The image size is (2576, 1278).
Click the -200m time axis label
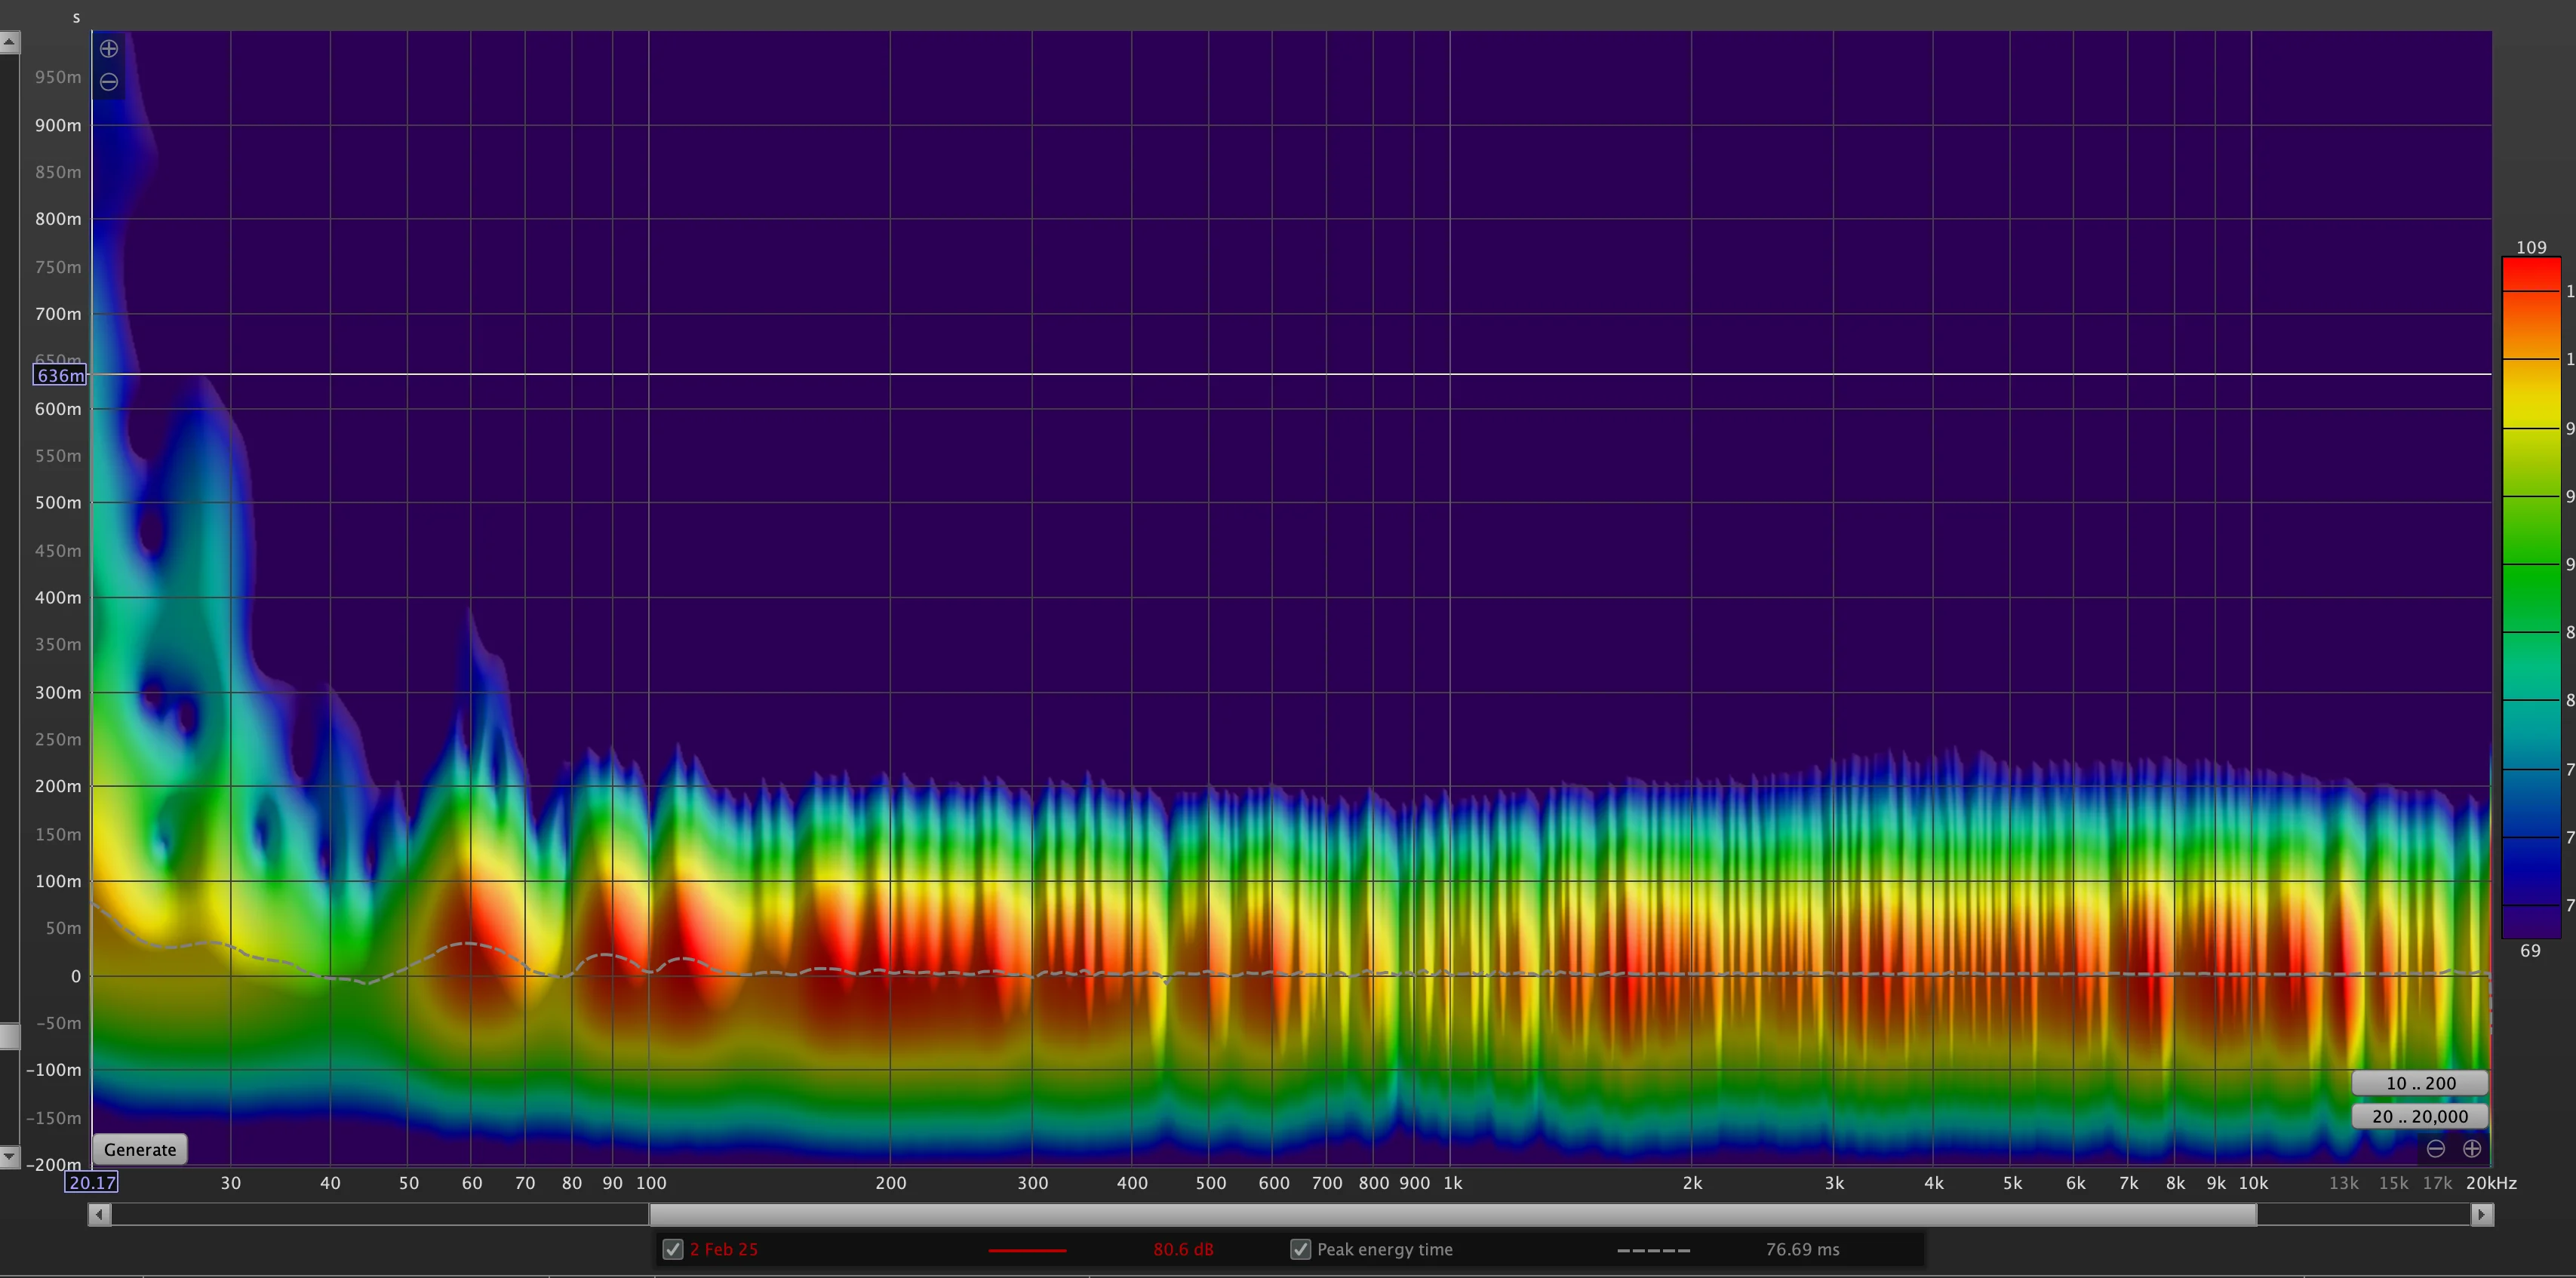tap(53, 1164)
